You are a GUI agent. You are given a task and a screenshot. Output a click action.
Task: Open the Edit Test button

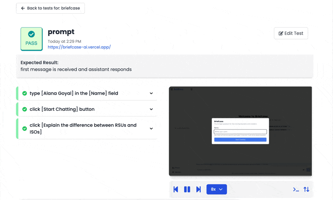click(x=291, y=33)
